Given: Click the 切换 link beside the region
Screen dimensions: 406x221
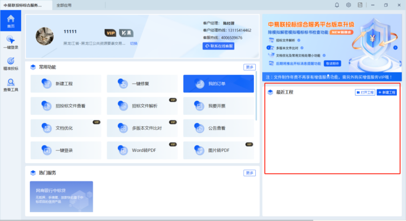Looking at the screenshot, I should (x=134, y=44).
